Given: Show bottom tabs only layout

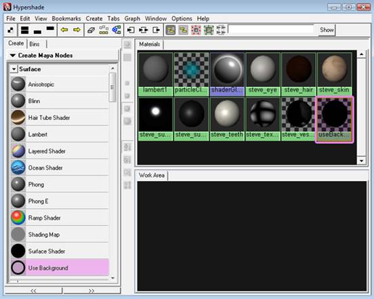Looking at the screenshot, I should [37, 31].
